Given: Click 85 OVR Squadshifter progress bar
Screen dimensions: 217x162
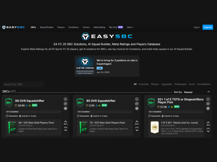Looking at the screenshot, I should pos(105,112).
